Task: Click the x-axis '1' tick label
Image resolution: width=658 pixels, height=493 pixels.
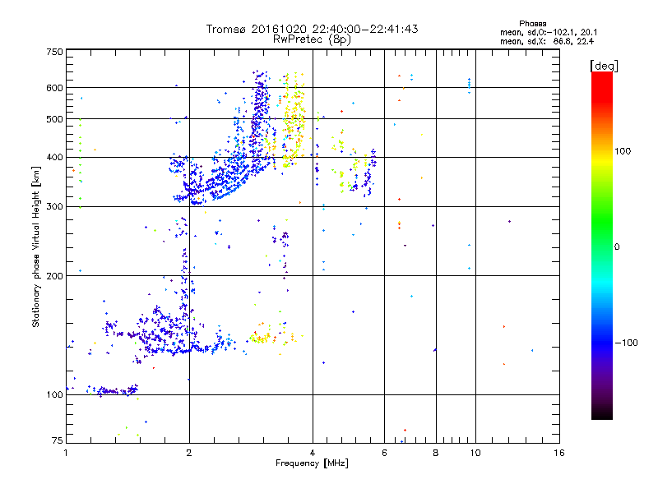Action: 66,453
